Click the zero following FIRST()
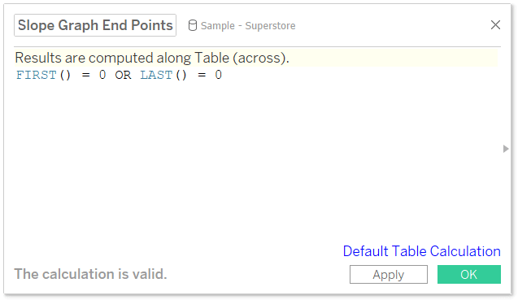The width and height of the screenshot is (518, 300). (102, 75)
